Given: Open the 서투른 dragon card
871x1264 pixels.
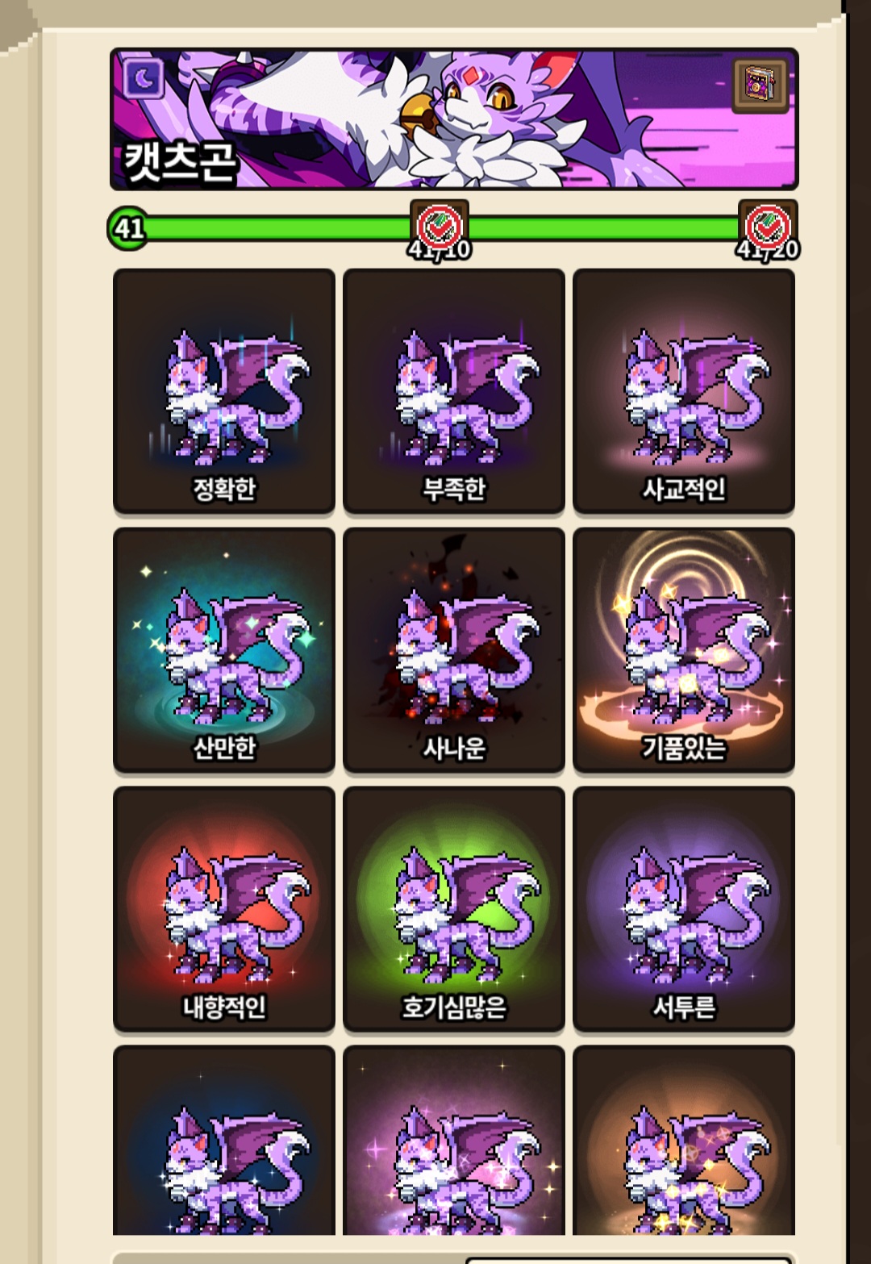Looking at the screenshot, I should click(x=684, y=909).
